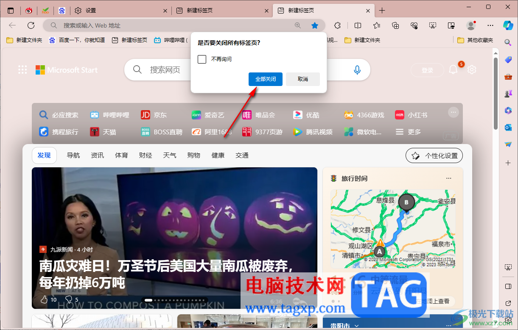
Task: Open the 小红书 quick link
Action: pyautogui.click(x=411, y=115)
